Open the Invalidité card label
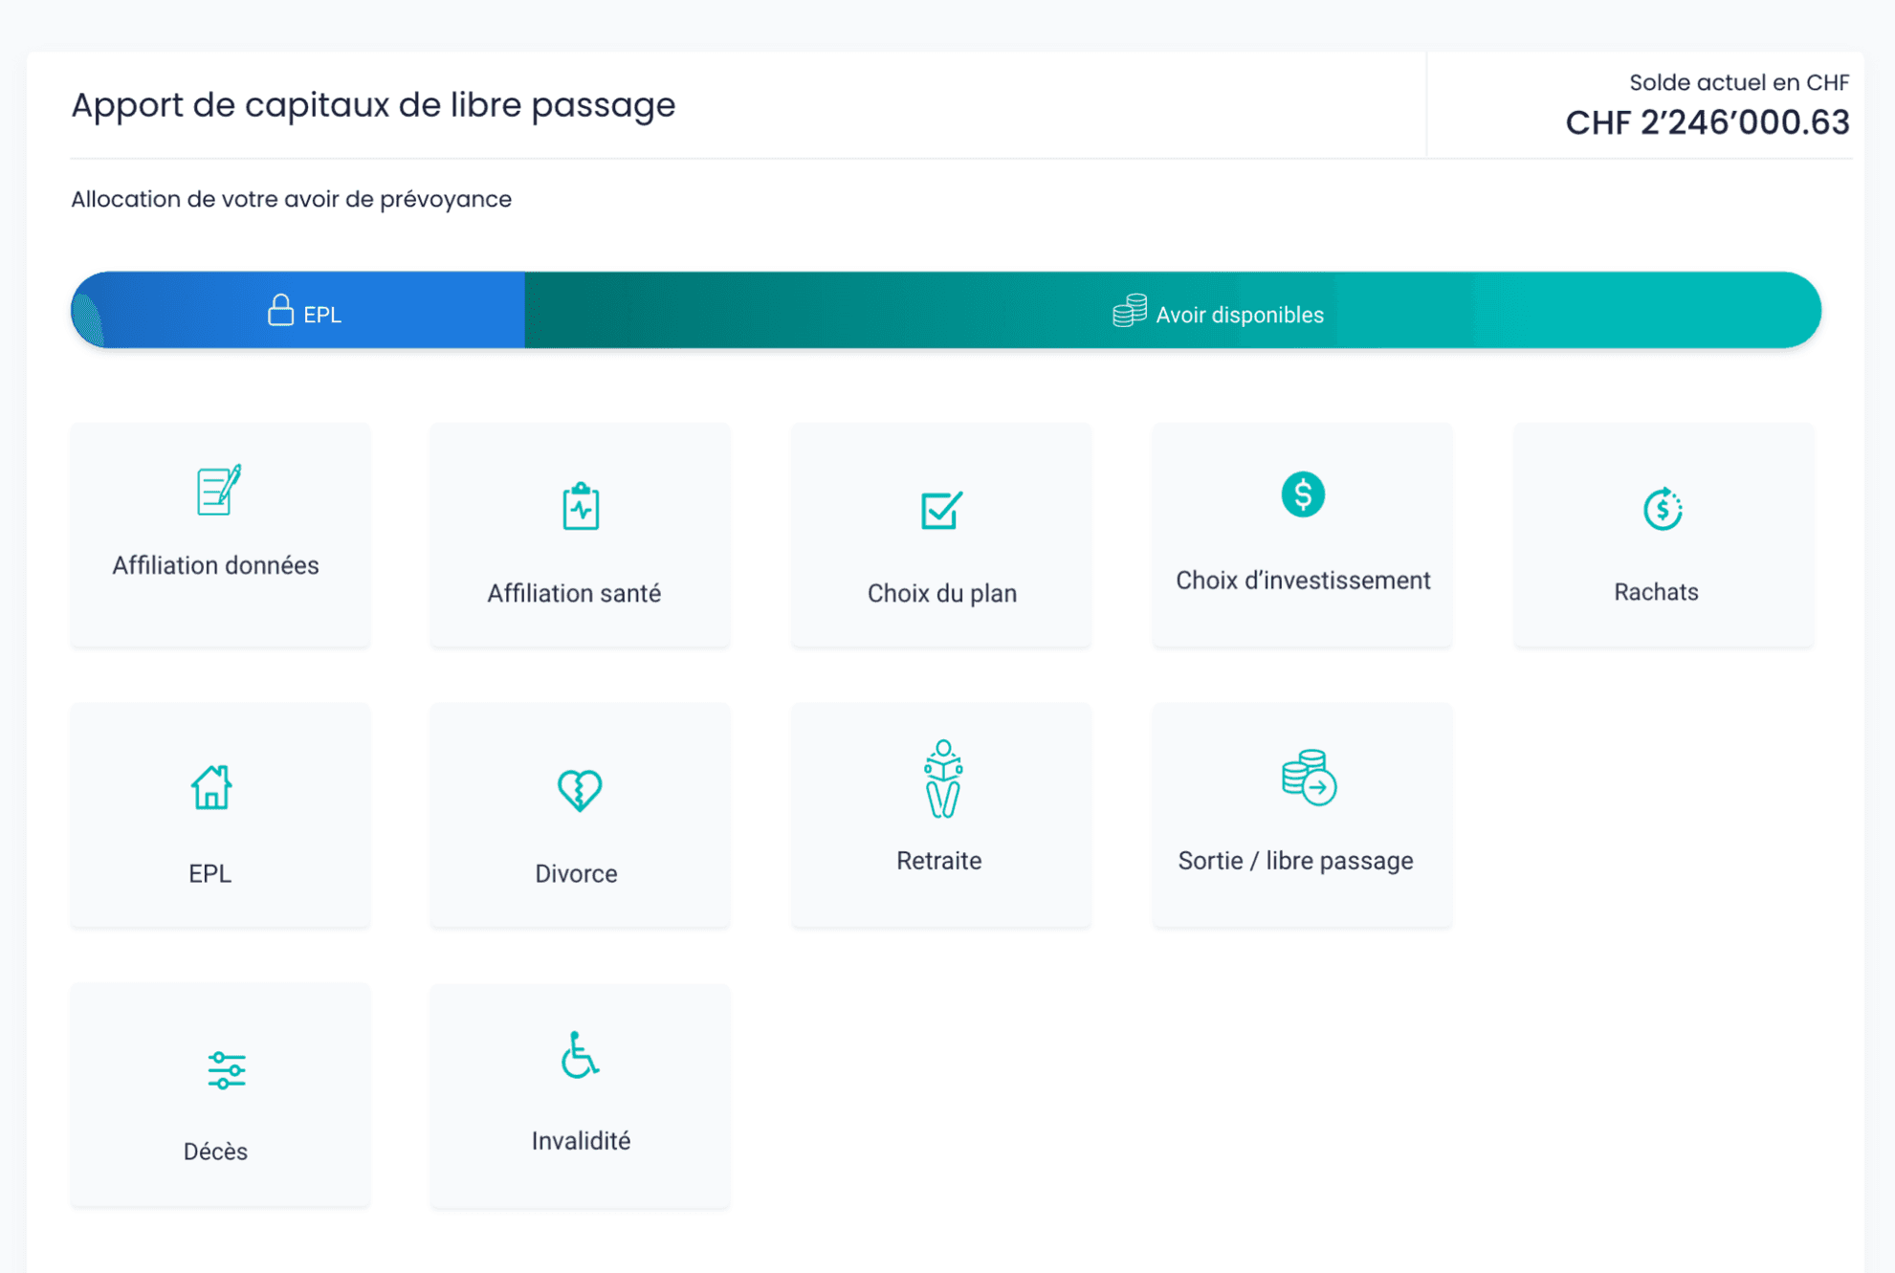The width and height of the screenshot is (1895, 1273). pos(581,1141)
